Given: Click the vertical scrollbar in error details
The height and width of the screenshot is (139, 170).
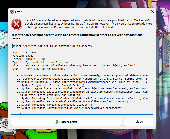Looking at the screenshot, I should 151,76.
